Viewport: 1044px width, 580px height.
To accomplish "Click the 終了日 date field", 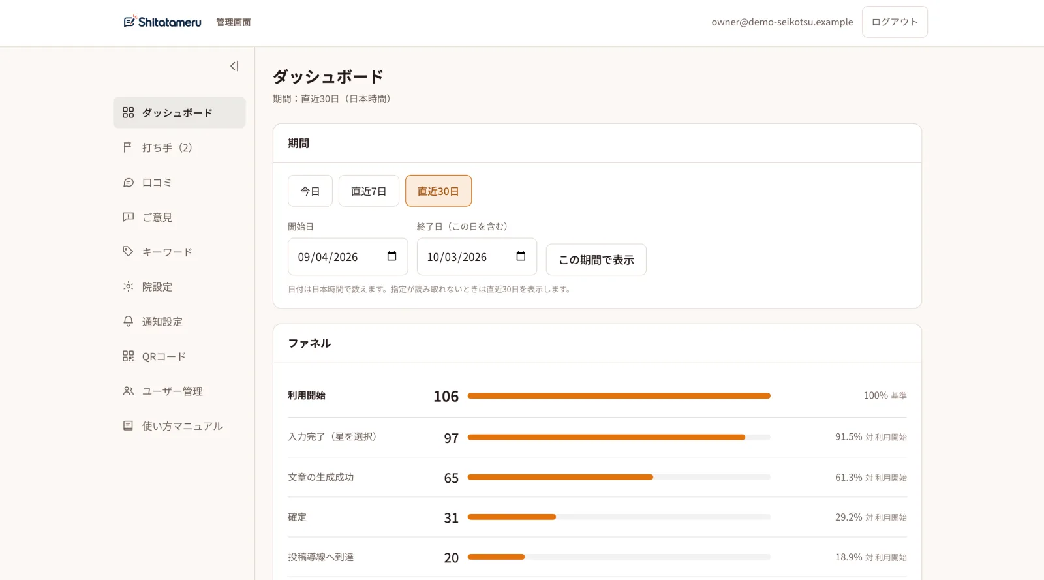I will (477, 257).
